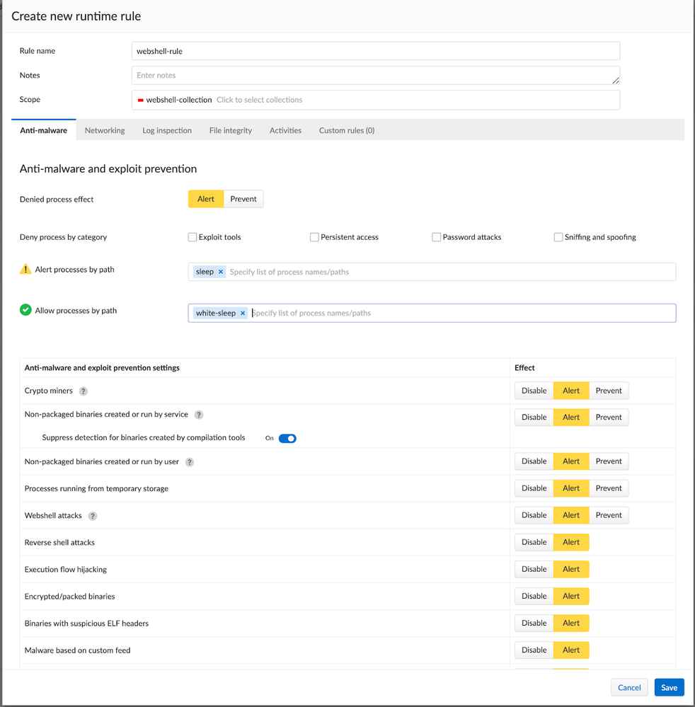Remove the sleep tag from alert processes
Image resolution: width=695 pixels, height=707 pixels.
[221, 272]
